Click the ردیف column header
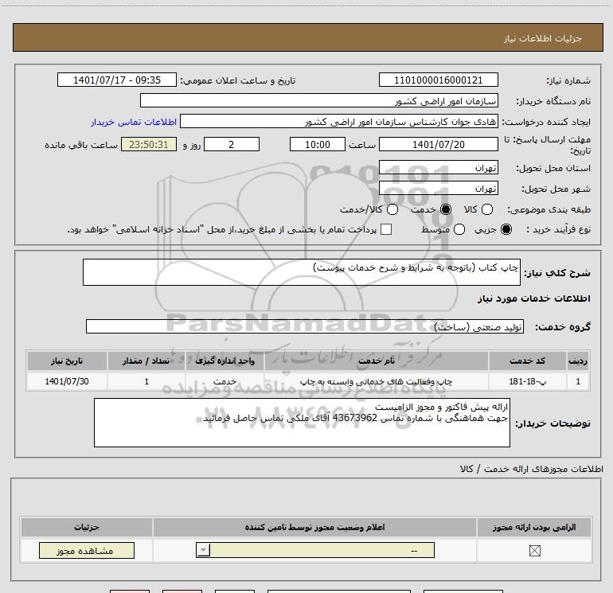613x593 pixels. click(x=578, y=361)
